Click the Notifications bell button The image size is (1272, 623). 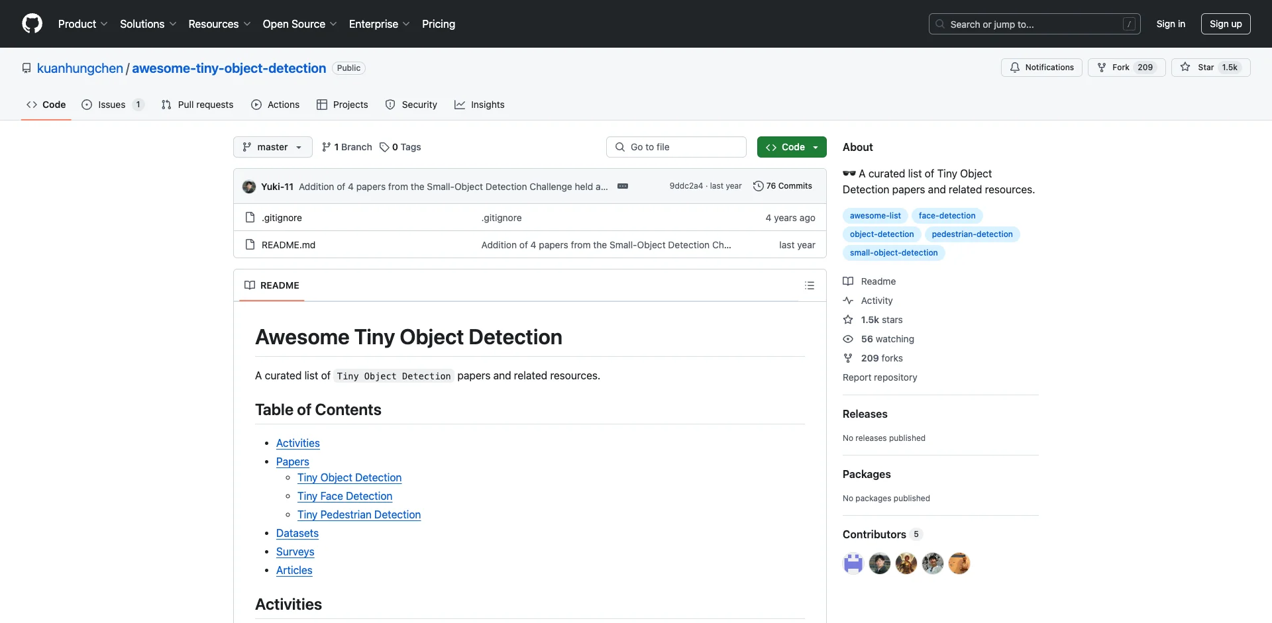pyautogui.click(x=1041, y=68)
